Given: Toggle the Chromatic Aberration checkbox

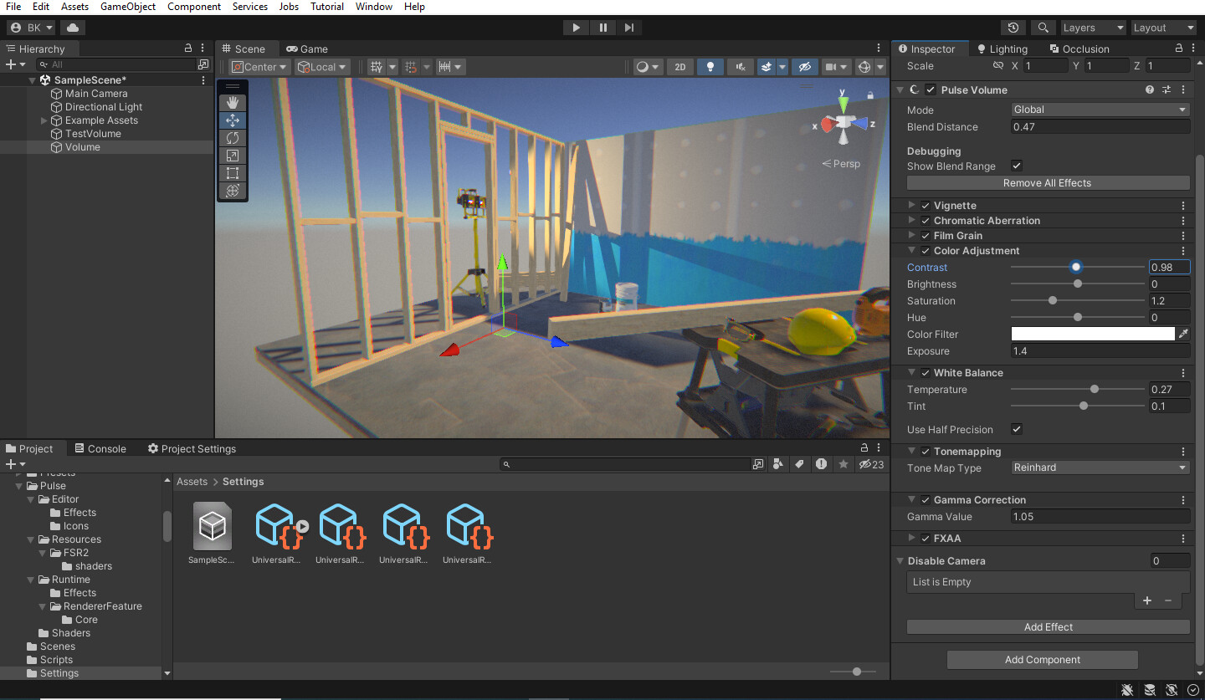Looking at the screenshot, I should click(925, 220).
